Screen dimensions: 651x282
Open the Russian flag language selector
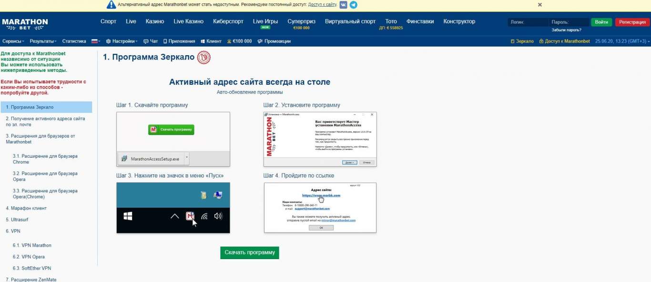click(96, 41)
